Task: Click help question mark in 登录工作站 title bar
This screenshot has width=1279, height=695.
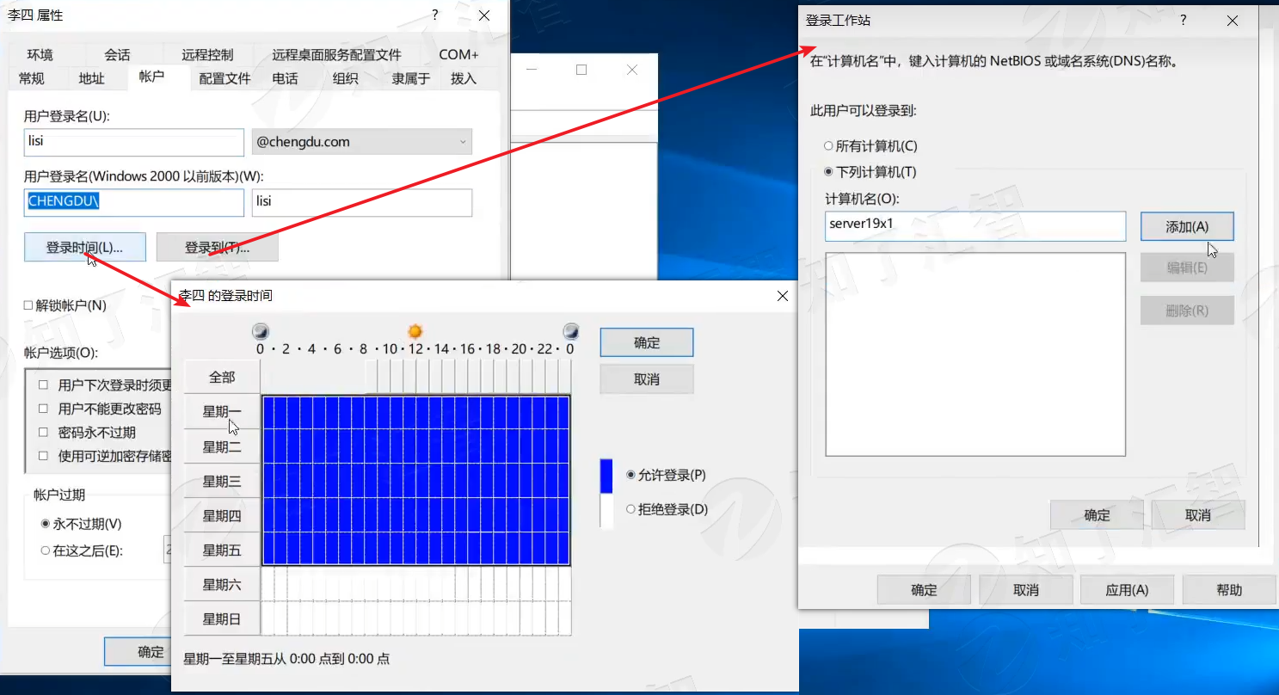Action: [1184, 20]
